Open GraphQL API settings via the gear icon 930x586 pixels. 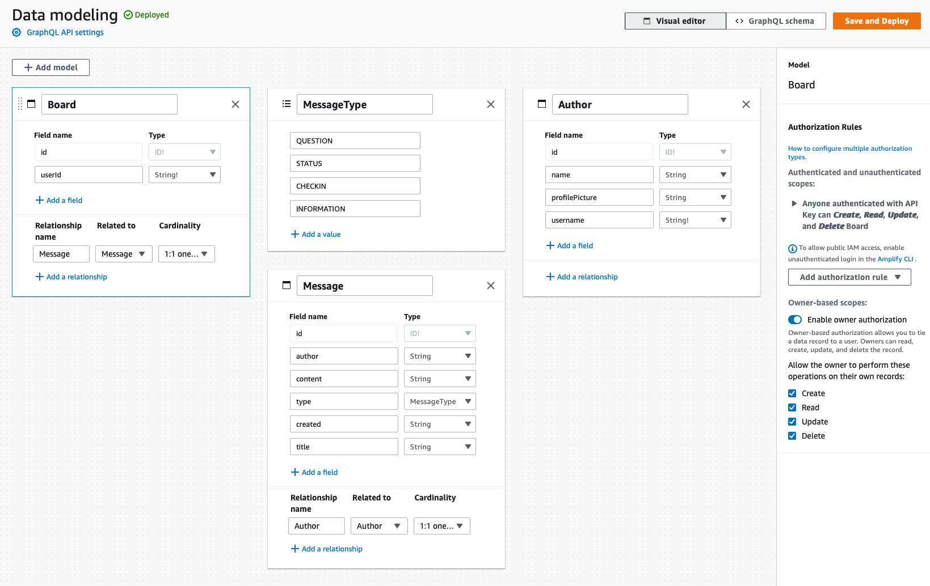(x=16, y=32)
